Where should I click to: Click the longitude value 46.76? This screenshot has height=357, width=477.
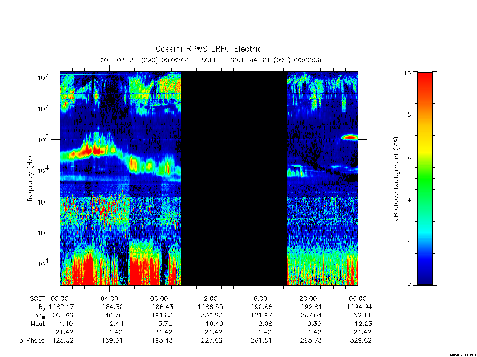[114, 316]
